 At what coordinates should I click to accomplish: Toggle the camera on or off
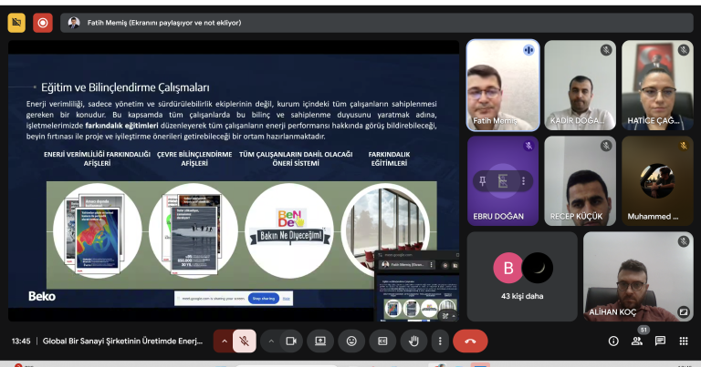[291, 341]
